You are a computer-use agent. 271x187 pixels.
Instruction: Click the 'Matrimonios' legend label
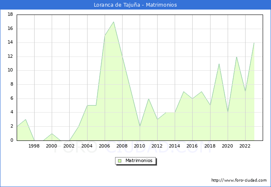pos(139,160)
